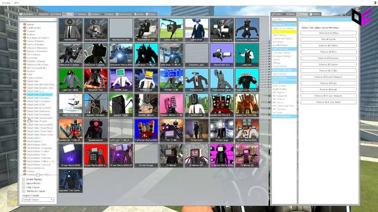Collapse the Main Menu category header
The height and width of the screenshot is (212, 378).
pos(284,25)
